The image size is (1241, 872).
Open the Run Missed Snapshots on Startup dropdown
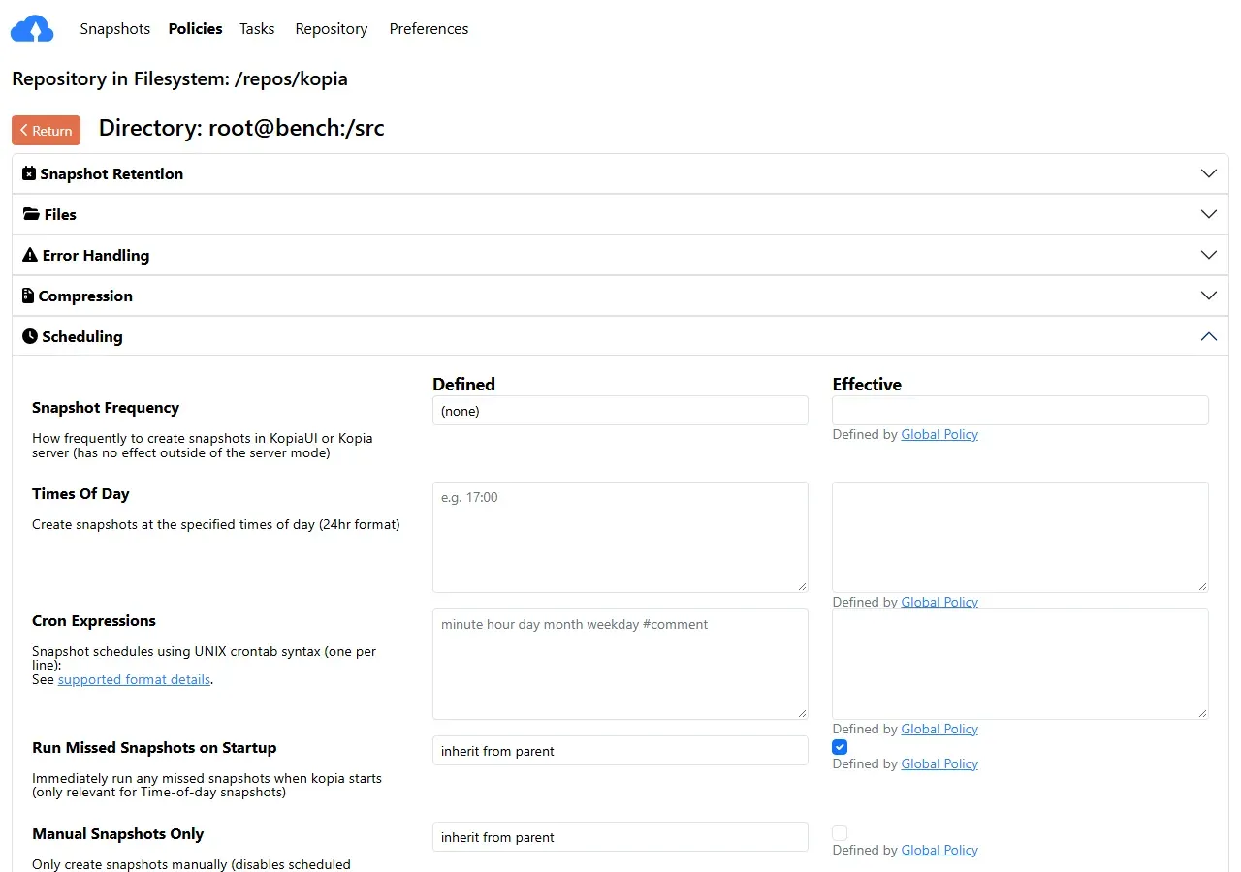click(x=620, y=751)
